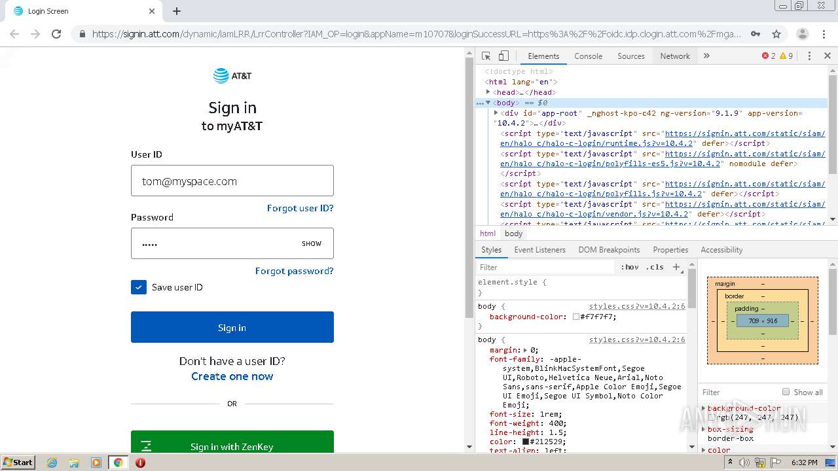
Task: Switch to the Elements tab
Action: 543,56
